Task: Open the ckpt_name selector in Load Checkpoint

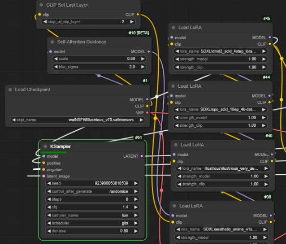Action: coord(78,120)
